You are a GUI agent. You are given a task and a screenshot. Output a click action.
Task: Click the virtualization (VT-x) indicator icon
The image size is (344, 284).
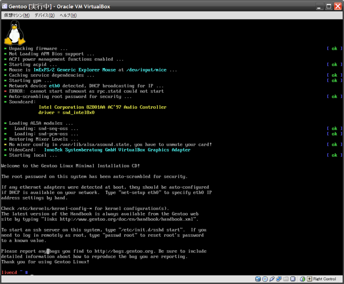[293, 279]
